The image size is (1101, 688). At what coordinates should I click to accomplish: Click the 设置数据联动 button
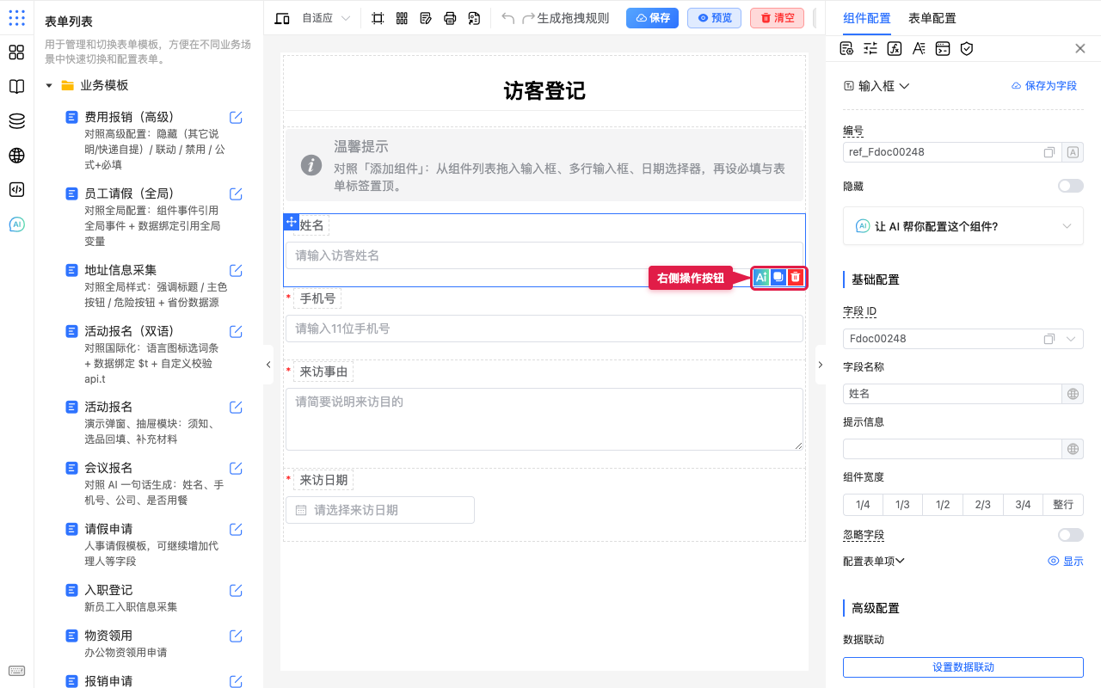click(x=963, y=667)
